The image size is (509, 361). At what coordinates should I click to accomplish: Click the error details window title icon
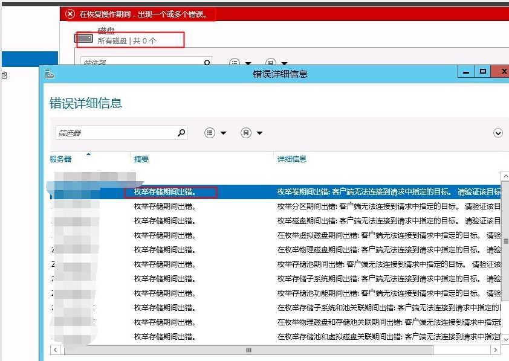tap(50, 74)
